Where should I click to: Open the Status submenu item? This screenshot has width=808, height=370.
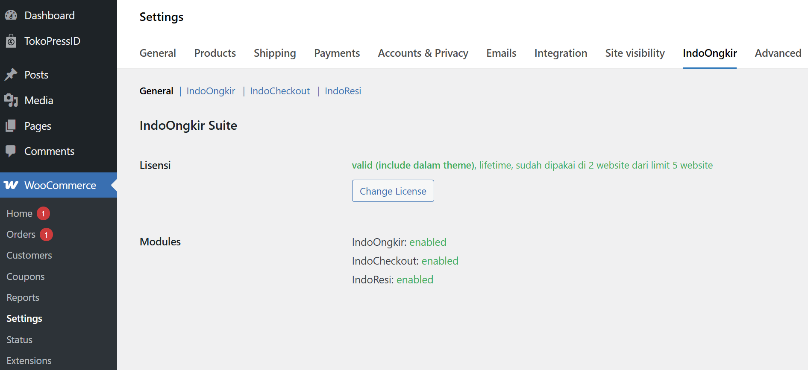(20, 340)
